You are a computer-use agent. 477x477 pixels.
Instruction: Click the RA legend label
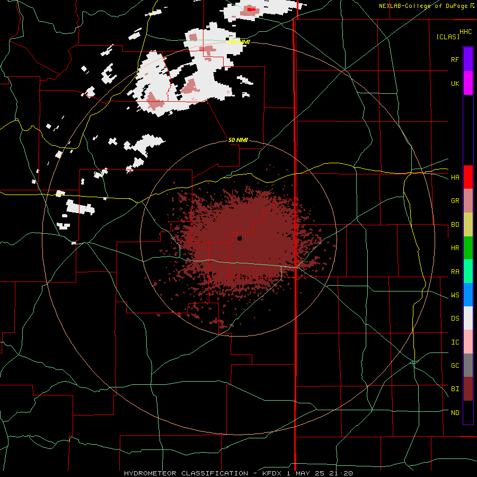tap(455, 272)
